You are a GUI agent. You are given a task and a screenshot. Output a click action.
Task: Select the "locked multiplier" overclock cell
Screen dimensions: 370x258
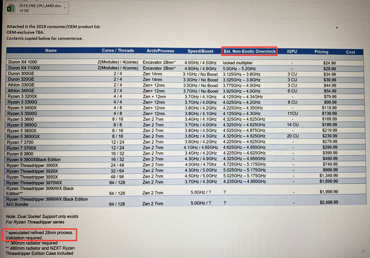238,63
